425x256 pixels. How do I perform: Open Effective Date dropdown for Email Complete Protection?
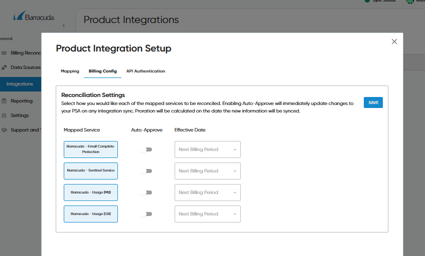(208, 149)
